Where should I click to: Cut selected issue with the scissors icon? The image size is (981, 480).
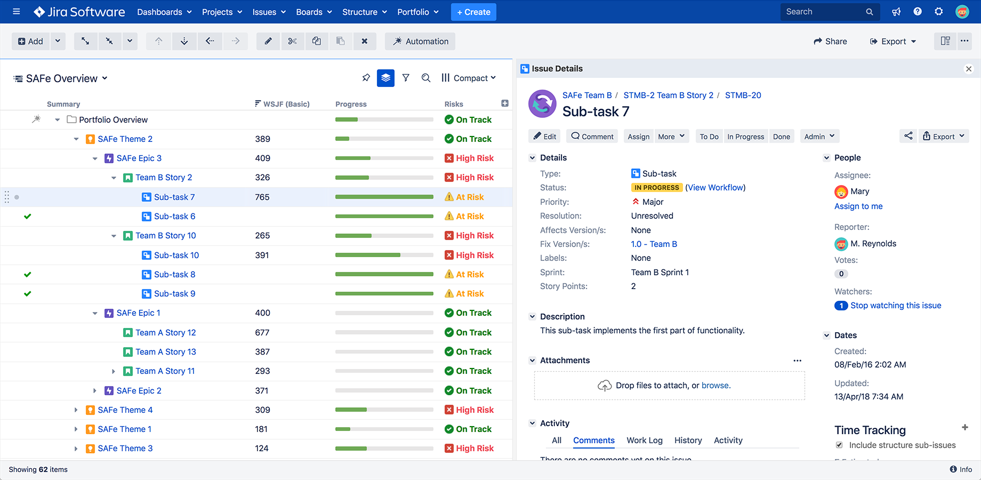tap(292, 41)
